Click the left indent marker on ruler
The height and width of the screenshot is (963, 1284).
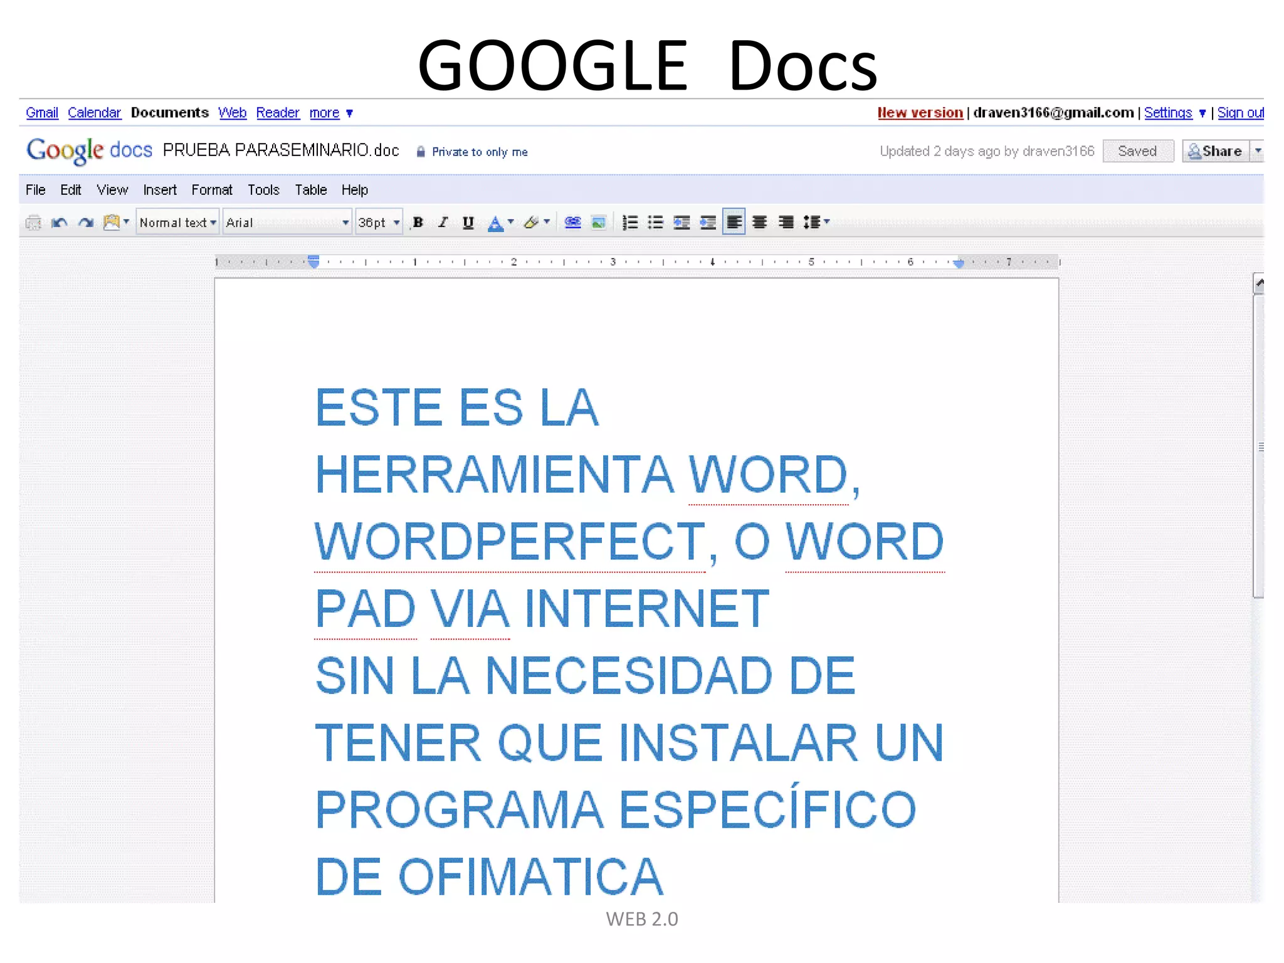pyautogui.click(x=314, y=262)
